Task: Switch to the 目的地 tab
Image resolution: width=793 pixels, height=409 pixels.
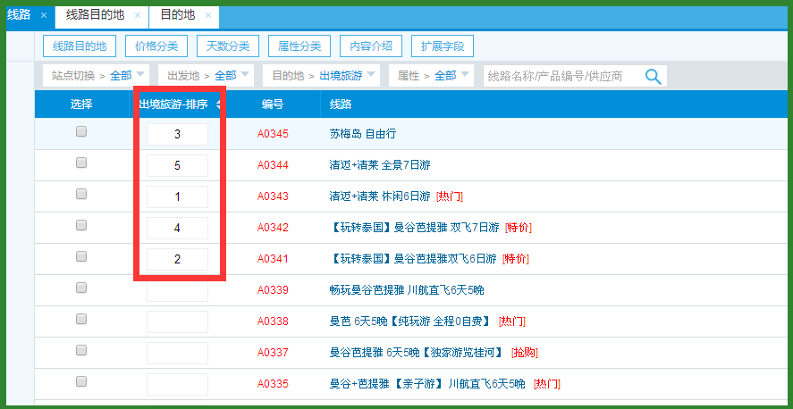Action: [177, 15]
